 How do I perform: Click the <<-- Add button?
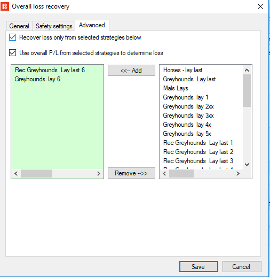pyautogui.click(x=131, y=71)
